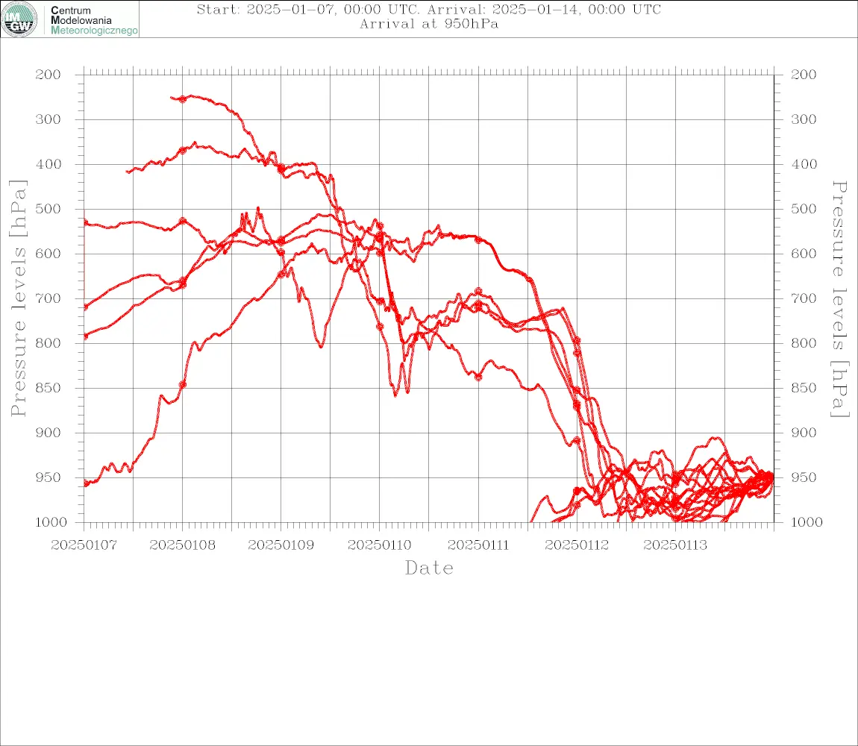
Task: Click the left y-axis label 500
Action: point(48,209)
